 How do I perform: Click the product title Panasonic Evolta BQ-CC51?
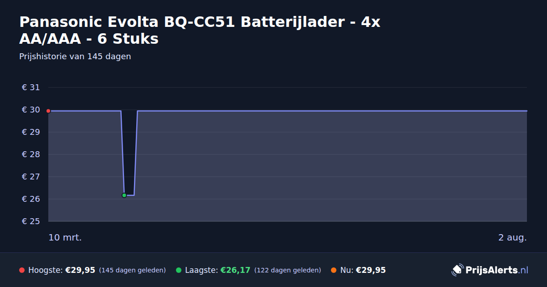coord(200,30)
